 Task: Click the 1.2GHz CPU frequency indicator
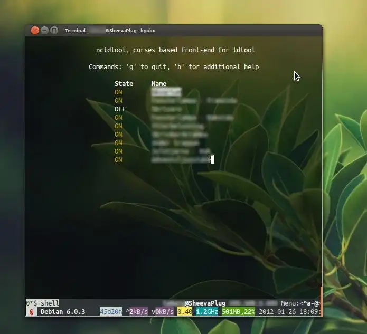[207, 312]
